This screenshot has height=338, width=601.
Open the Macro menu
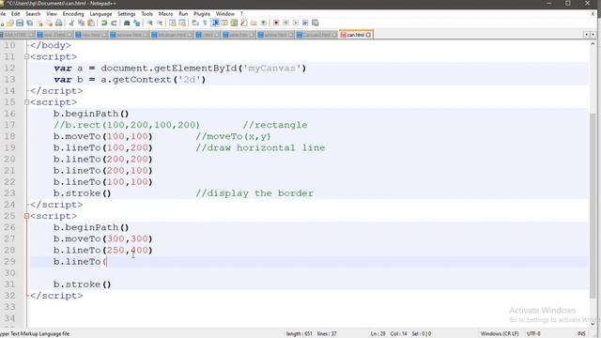(x=165, y=14)
